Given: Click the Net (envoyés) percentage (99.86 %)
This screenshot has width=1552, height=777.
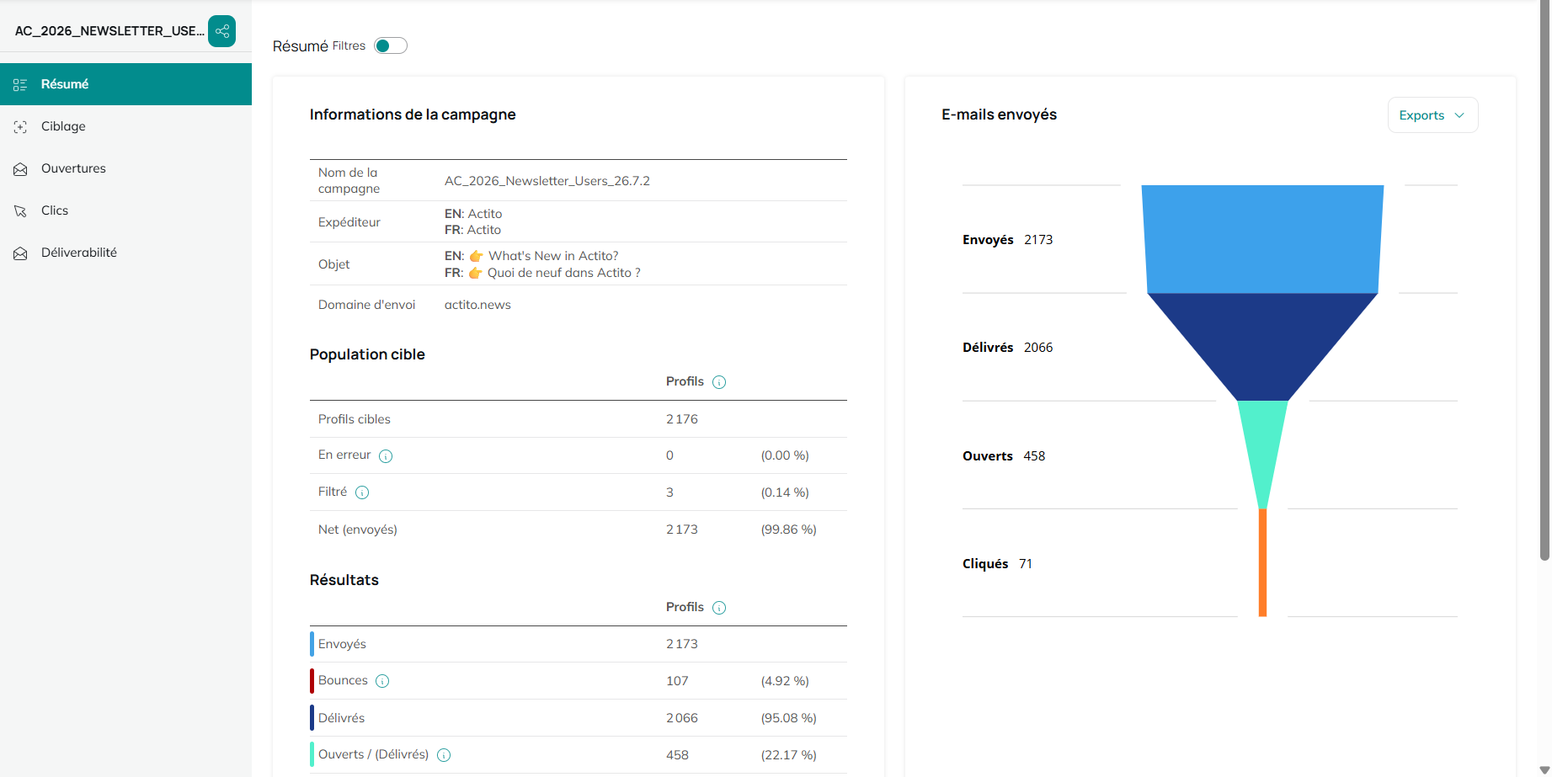Looking at the screenshot, I should click(789, 530).
